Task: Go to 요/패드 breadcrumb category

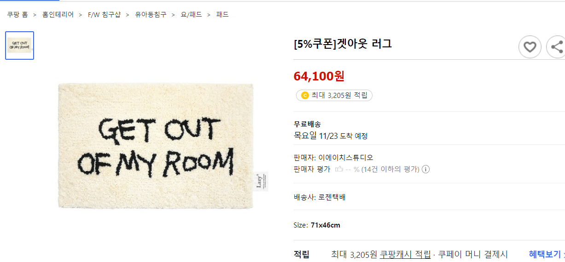Action: tap(192, 15)
